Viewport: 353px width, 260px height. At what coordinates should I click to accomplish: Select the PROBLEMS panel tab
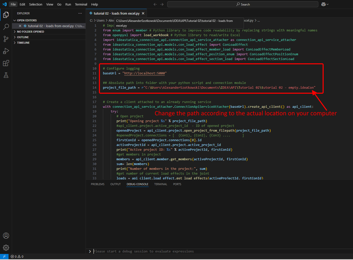point(97,184)
